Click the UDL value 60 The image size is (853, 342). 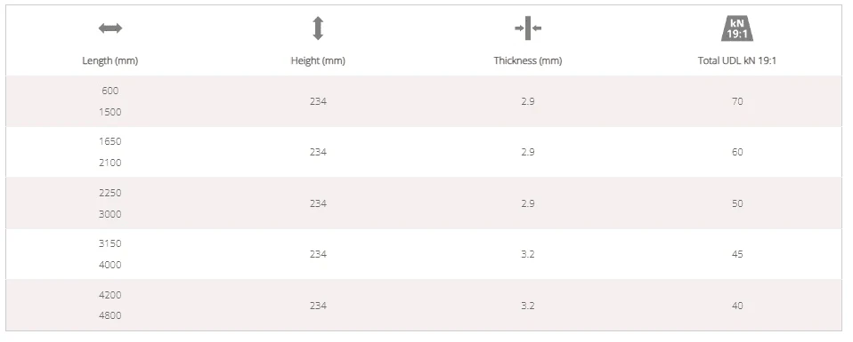click(737, 152)
